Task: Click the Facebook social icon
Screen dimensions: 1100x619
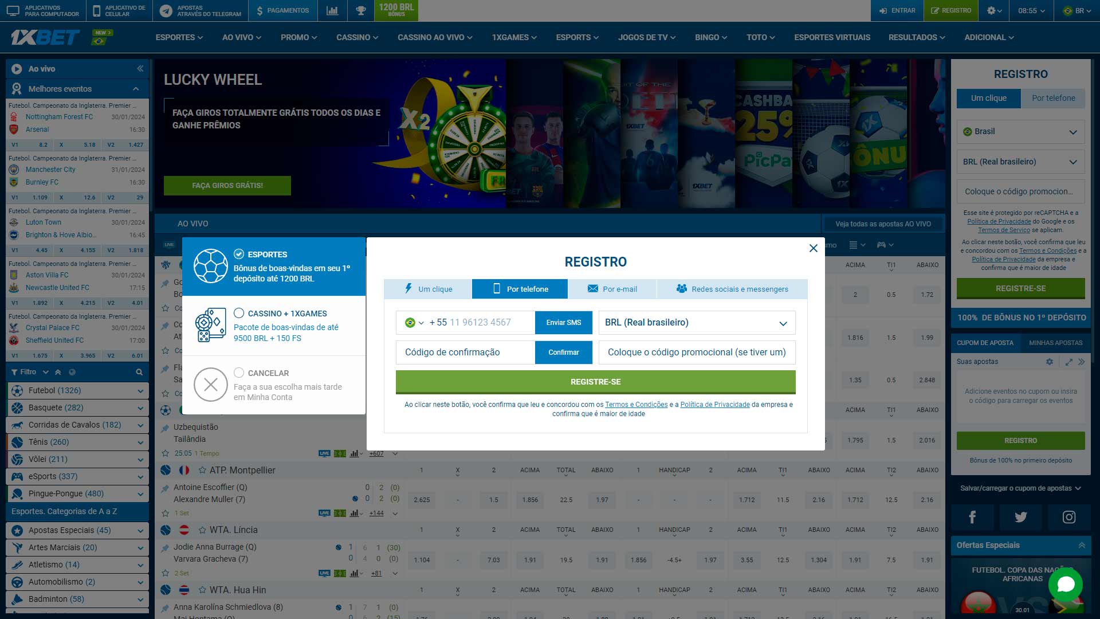Action: click(x=972, y=517)
